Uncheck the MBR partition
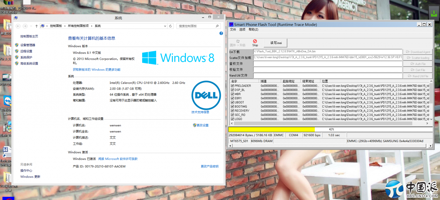The image size is (440, 200). tap(232, 94)
